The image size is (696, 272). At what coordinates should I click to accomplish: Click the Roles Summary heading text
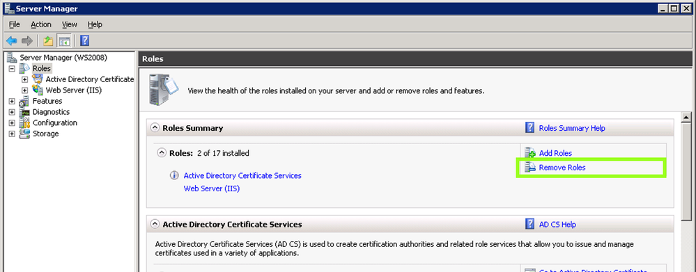point(193,128)
